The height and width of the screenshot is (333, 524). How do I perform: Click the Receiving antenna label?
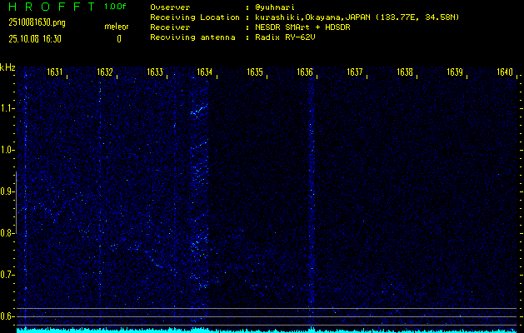click(x=192, y=37)
